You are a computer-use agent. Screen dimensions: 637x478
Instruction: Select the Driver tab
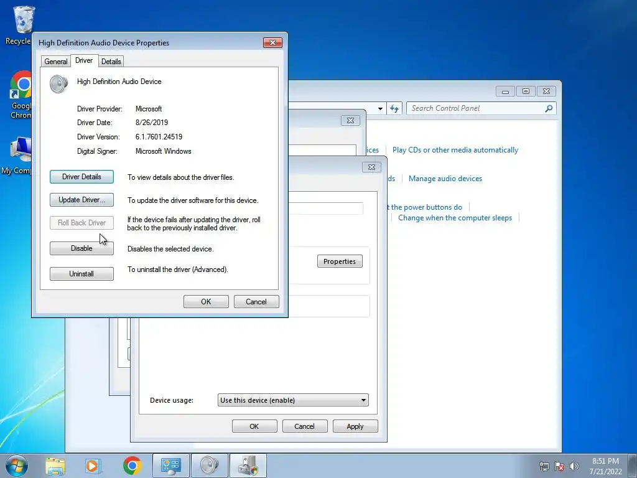[x=84, y=60]
